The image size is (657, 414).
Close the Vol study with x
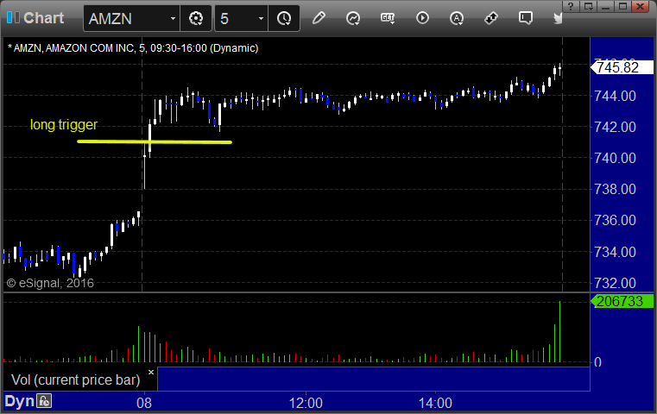151,372
